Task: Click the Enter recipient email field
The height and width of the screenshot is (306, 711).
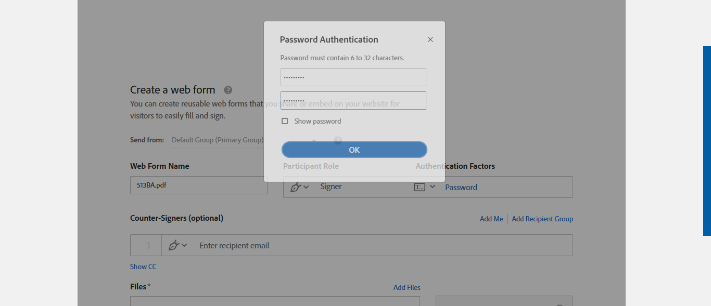Action: pos(364,245)
